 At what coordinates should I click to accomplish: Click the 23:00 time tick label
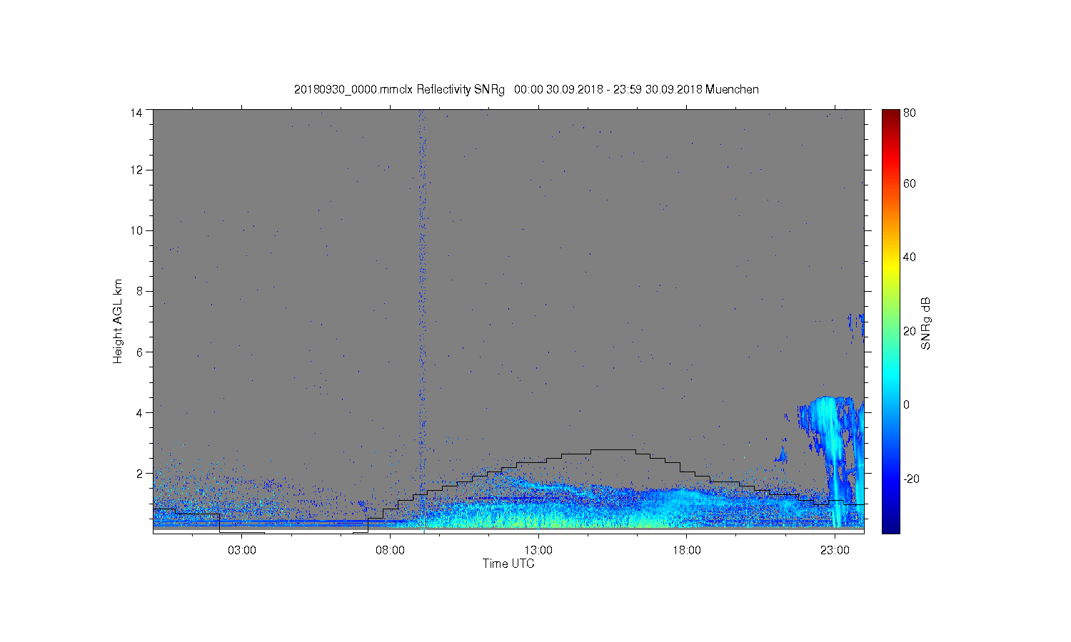click(x=835, y=551)
